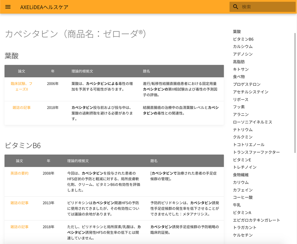Navigate to クルクミン in the sidebar
Image resolution: width=297 pixels, height=244 pixels.
point(243,137)
